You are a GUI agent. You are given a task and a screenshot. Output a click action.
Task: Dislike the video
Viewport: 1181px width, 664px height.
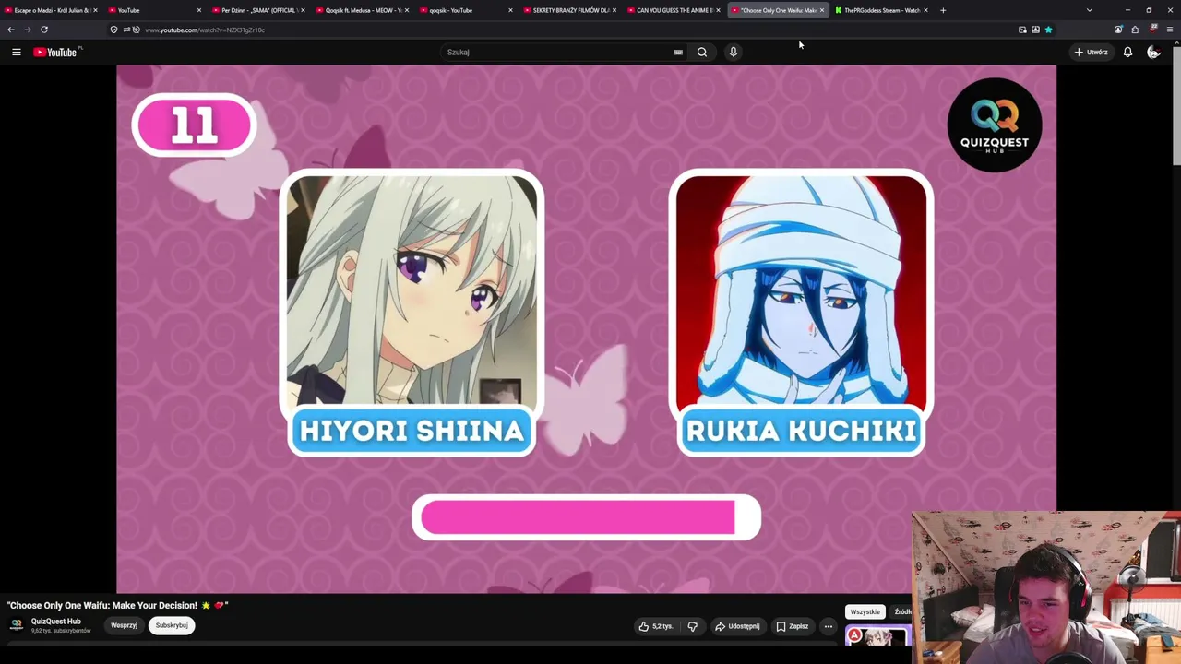[693, 626]
